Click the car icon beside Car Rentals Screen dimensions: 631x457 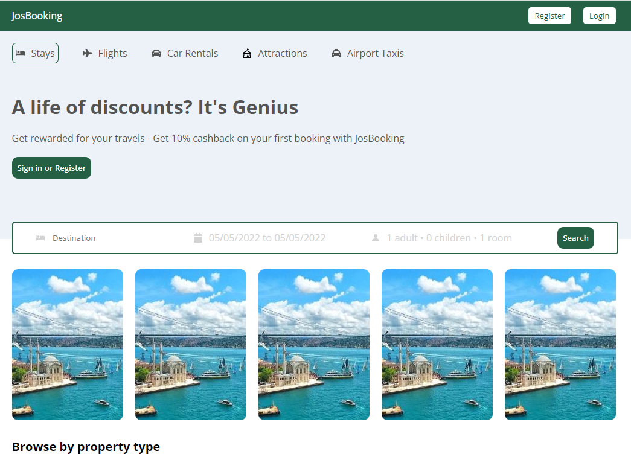tap(156, 53)
